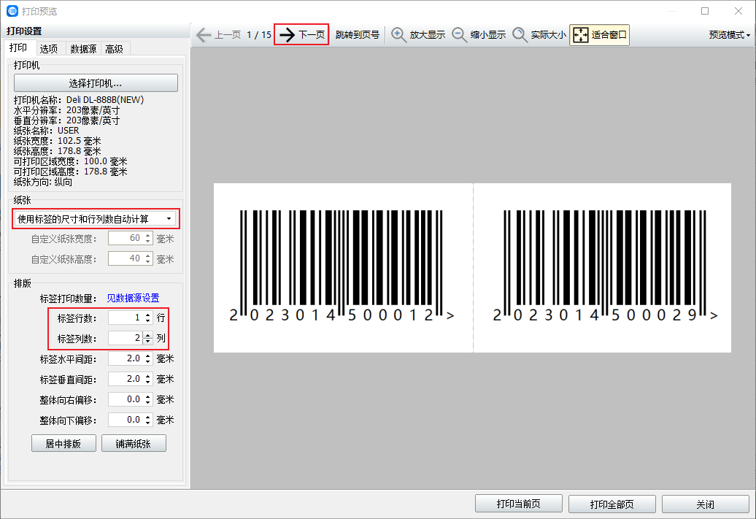
Task: Click the 纸张宽度: 102.5 毫米 text
Action: pos(58,141)
